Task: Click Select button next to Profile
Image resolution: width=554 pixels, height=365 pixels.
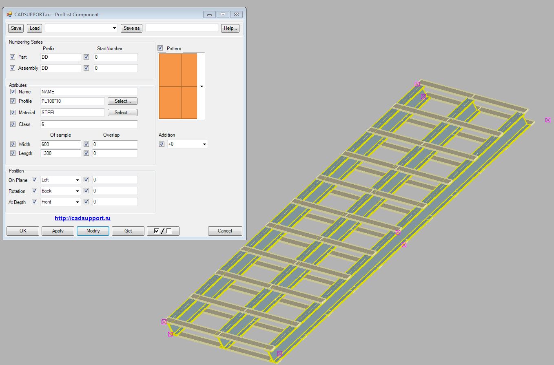Action: [x=122, y=101]
